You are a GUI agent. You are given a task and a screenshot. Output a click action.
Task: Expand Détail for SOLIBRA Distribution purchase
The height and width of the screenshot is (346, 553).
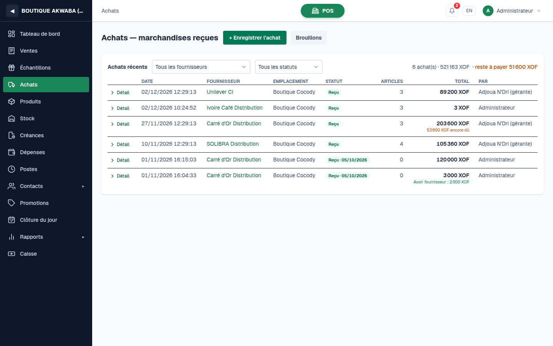[x=120, y=145]
